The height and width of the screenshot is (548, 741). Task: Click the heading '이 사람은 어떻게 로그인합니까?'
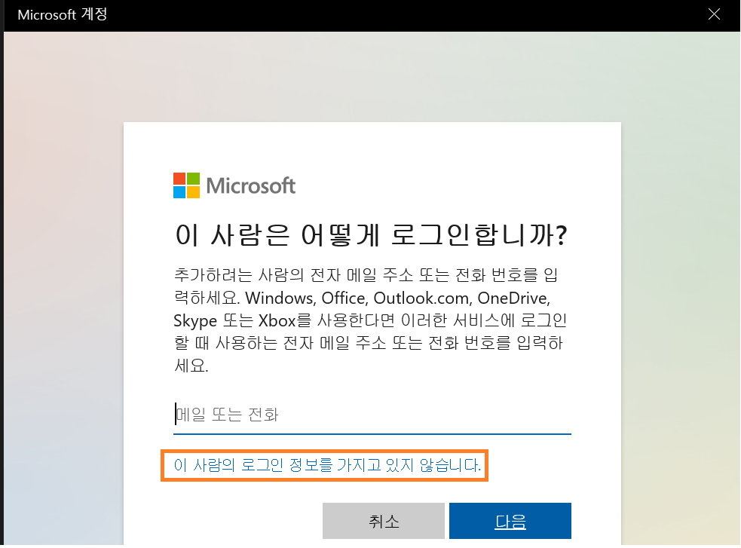tap(371, 234)
